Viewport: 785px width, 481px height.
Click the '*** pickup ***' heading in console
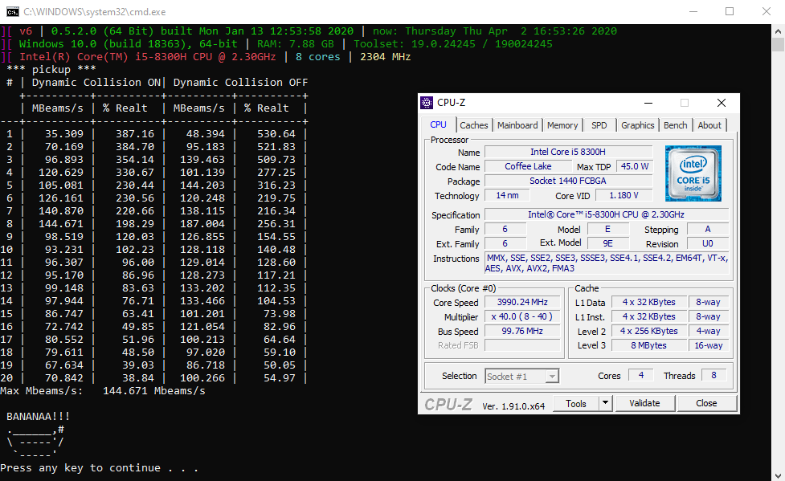51,70
